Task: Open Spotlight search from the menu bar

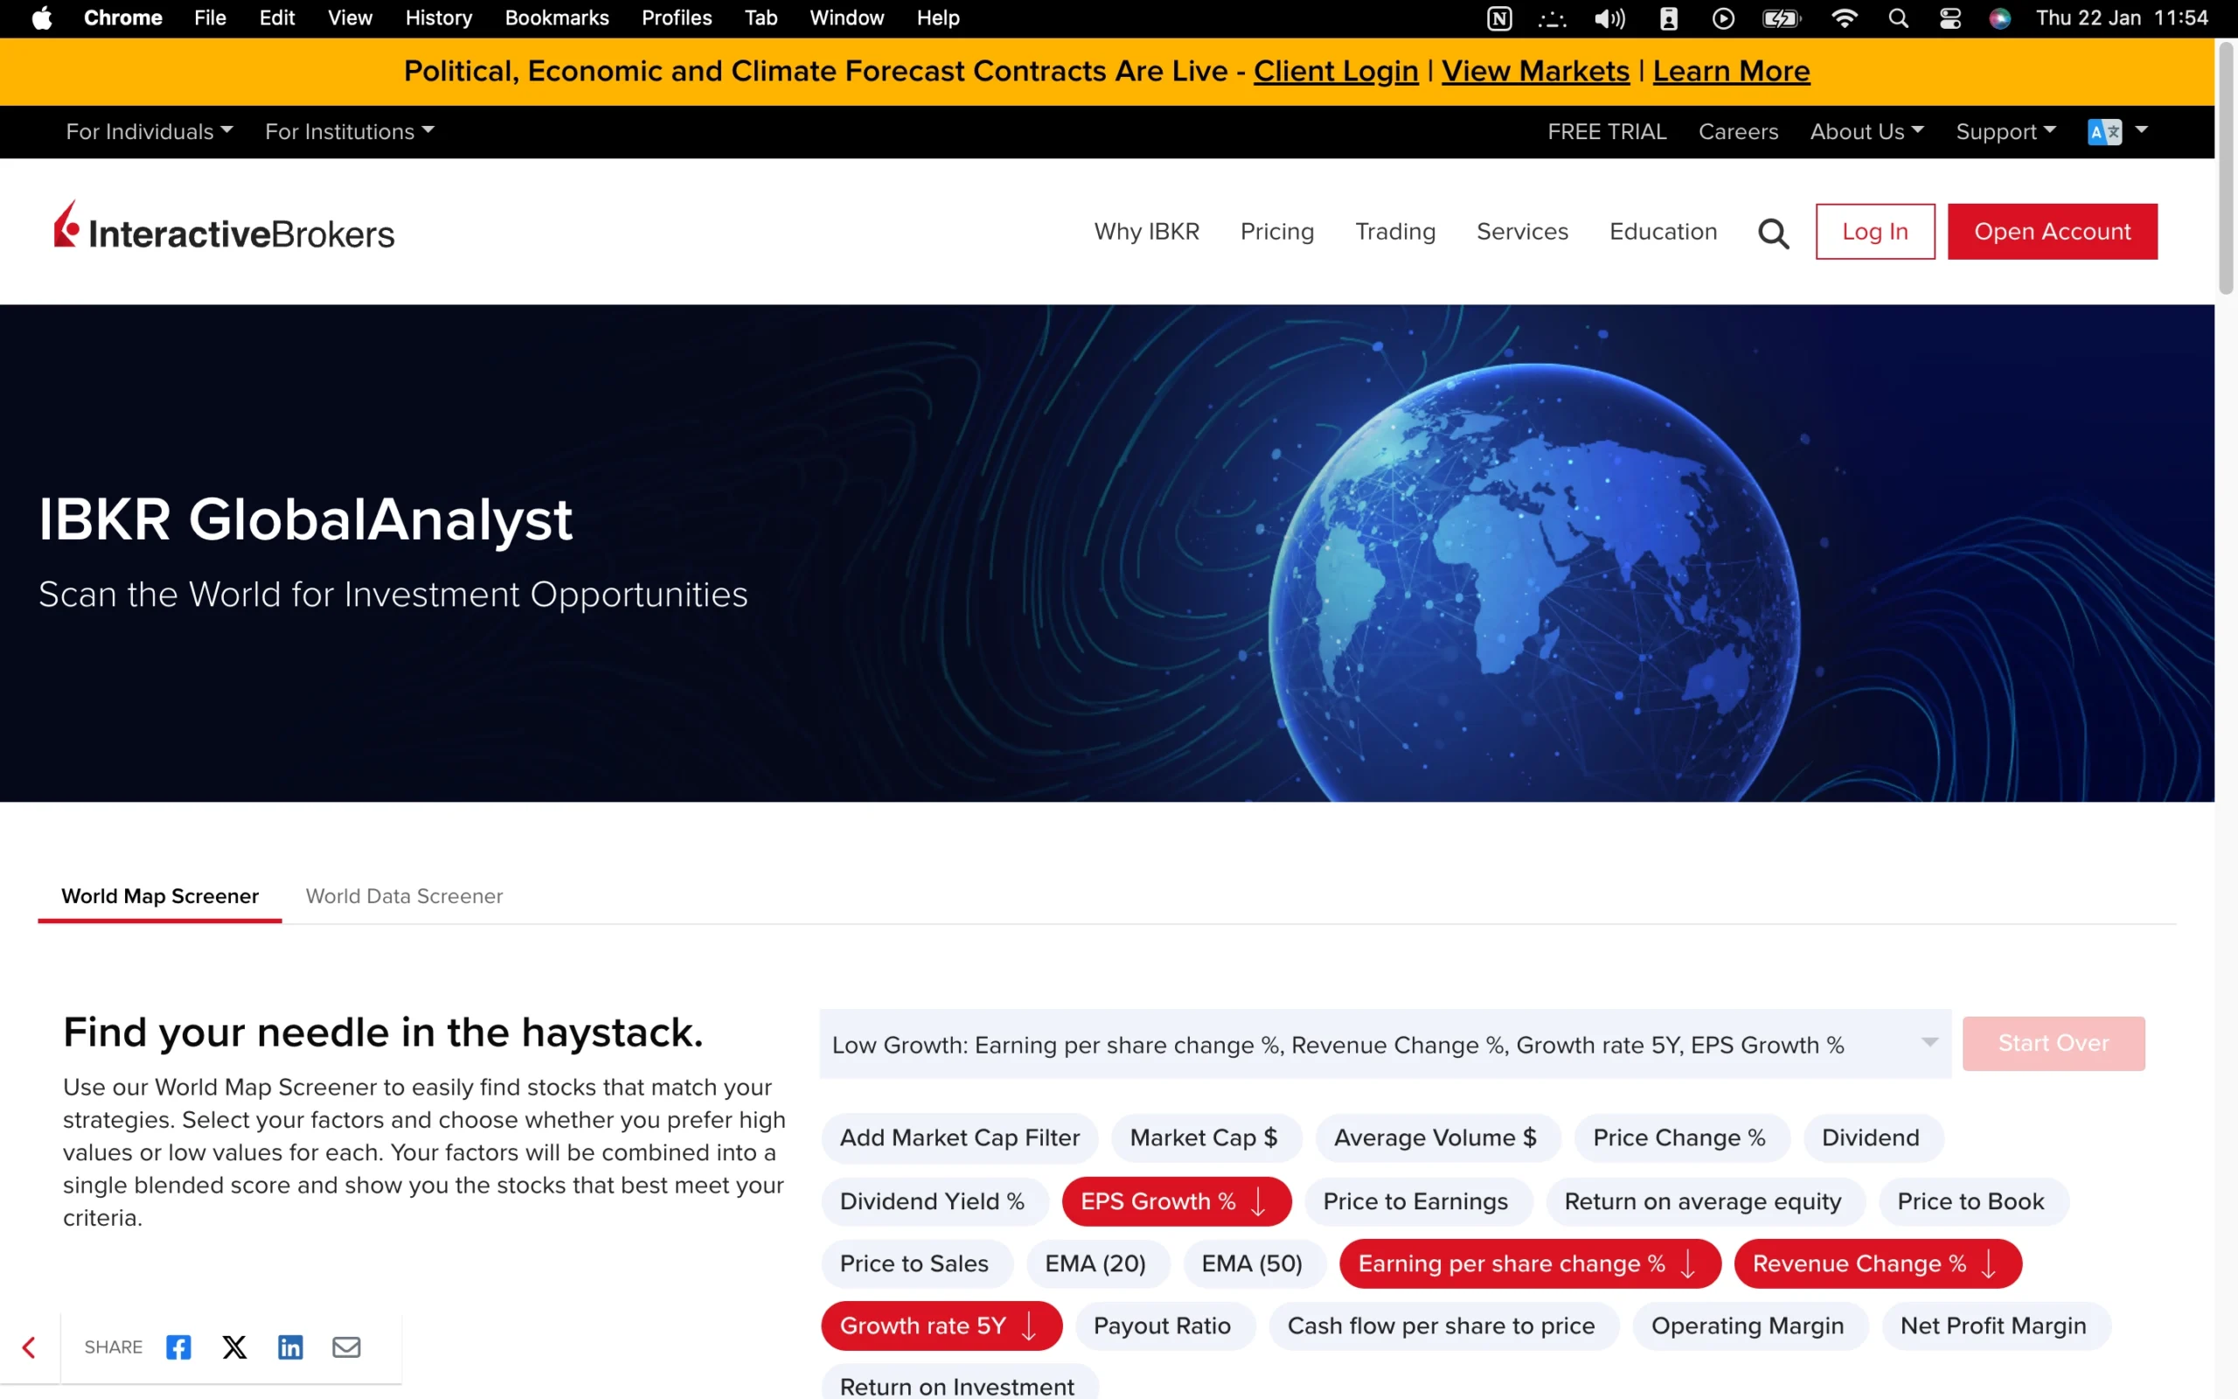Action: 1899,17
